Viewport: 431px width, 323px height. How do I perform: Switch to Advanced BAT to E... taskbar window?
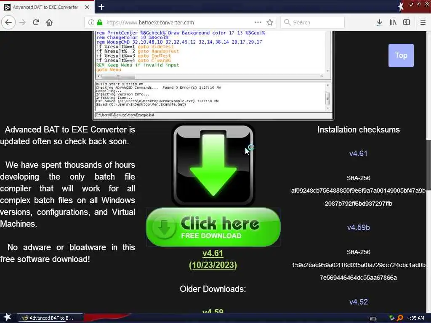(50, 318)
